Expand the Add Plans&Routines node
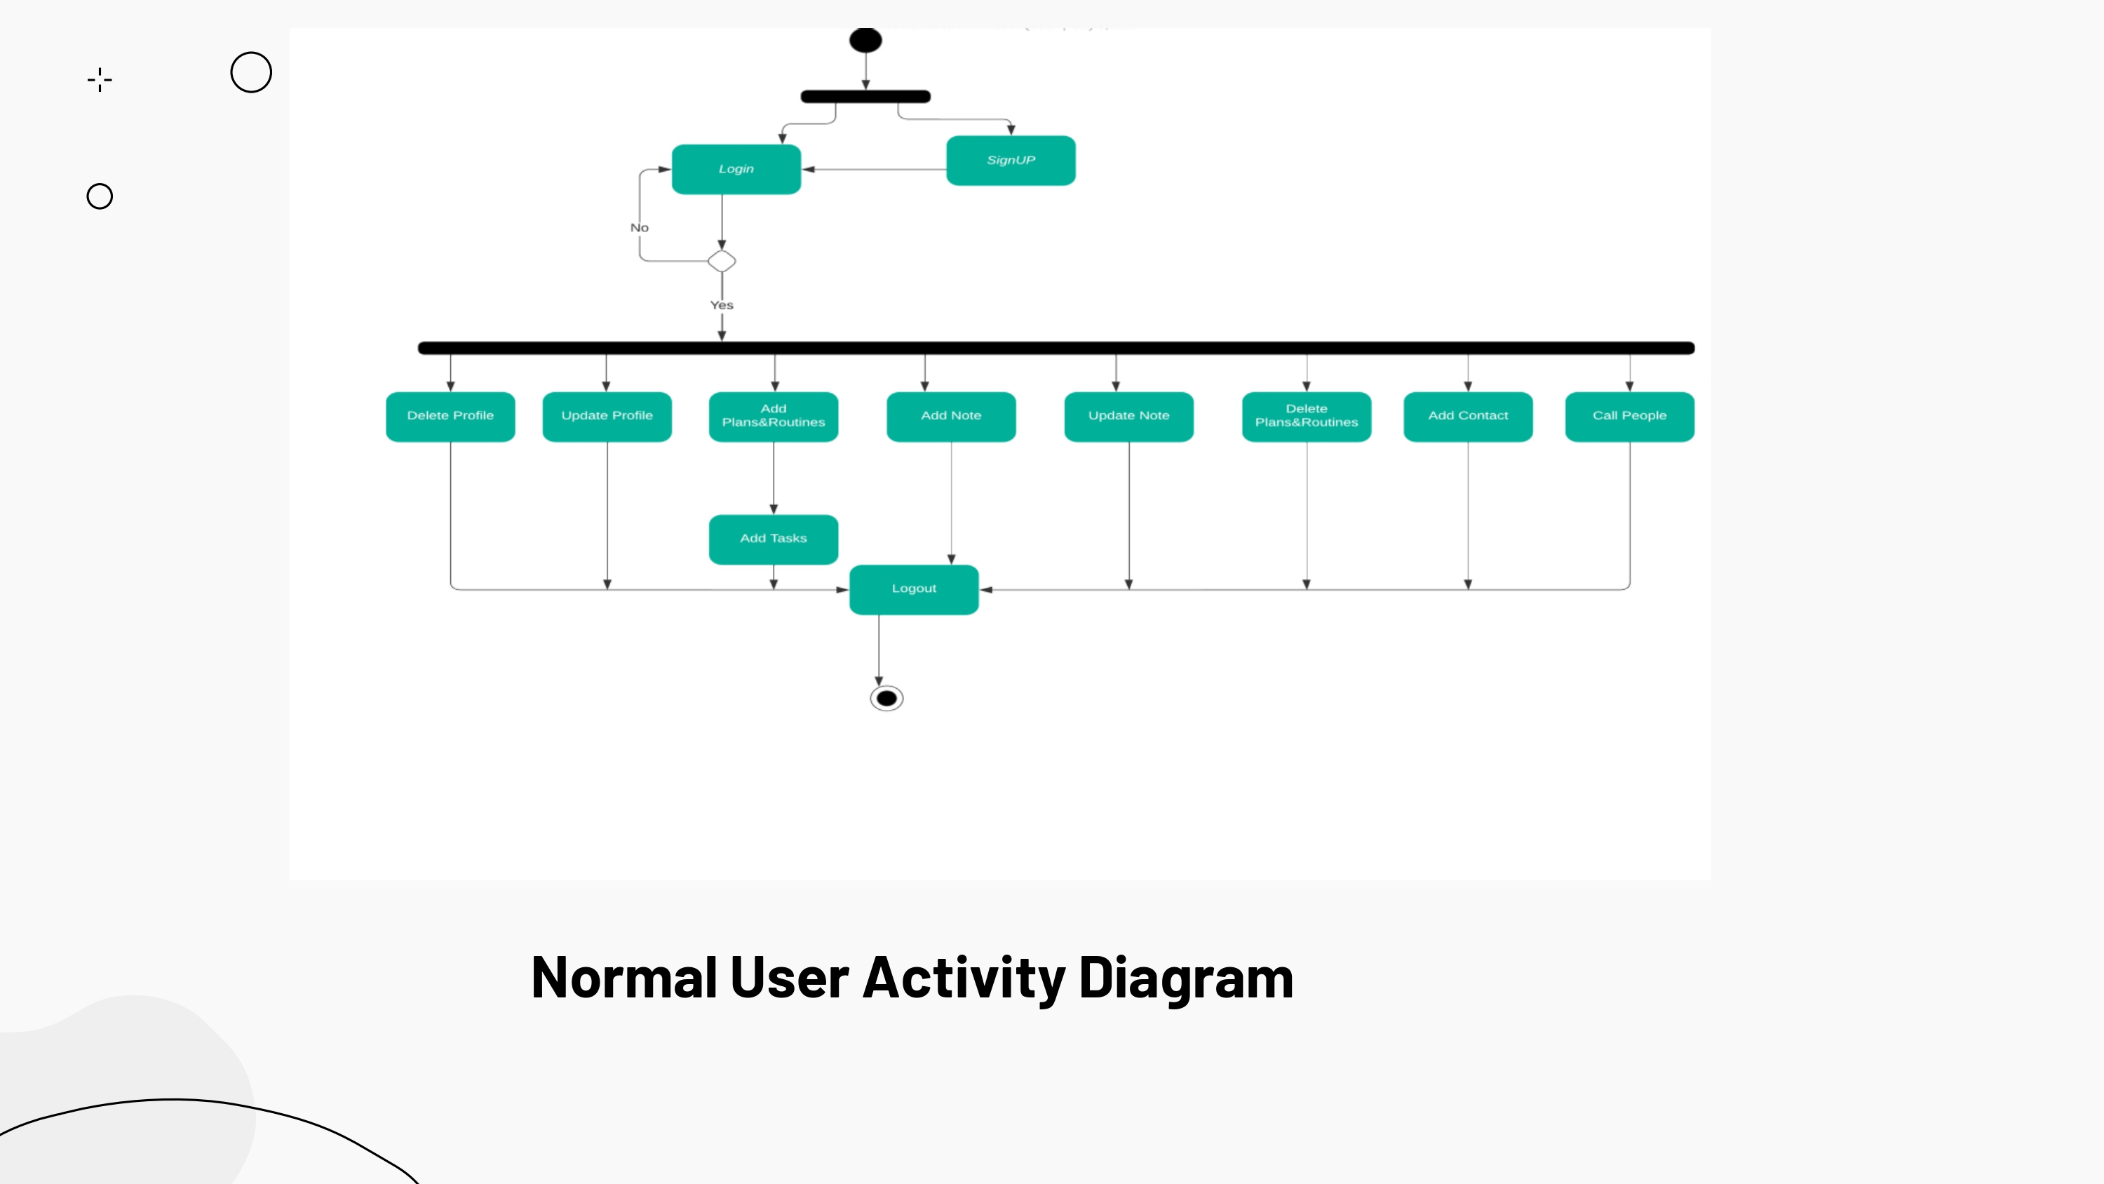 click(773, 417)
